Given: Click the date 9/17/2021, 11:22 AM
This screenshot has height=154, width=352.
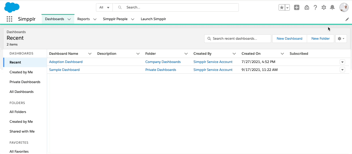Looking at the screenshot, I should tap(259, 70).
